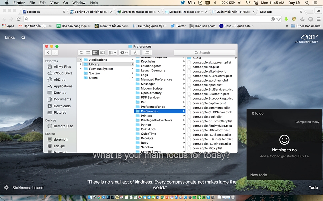Select the PreferencePanes folder
The image size is (323, 201).
(x=160, y=107)
